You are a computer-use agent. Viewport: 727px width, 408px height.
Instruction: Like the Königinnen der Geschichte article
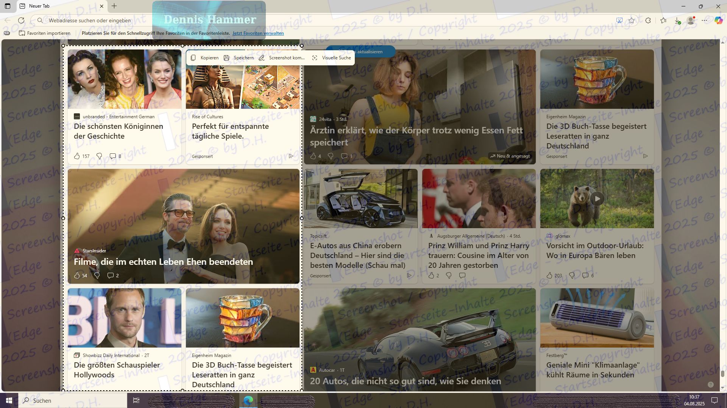77,156
